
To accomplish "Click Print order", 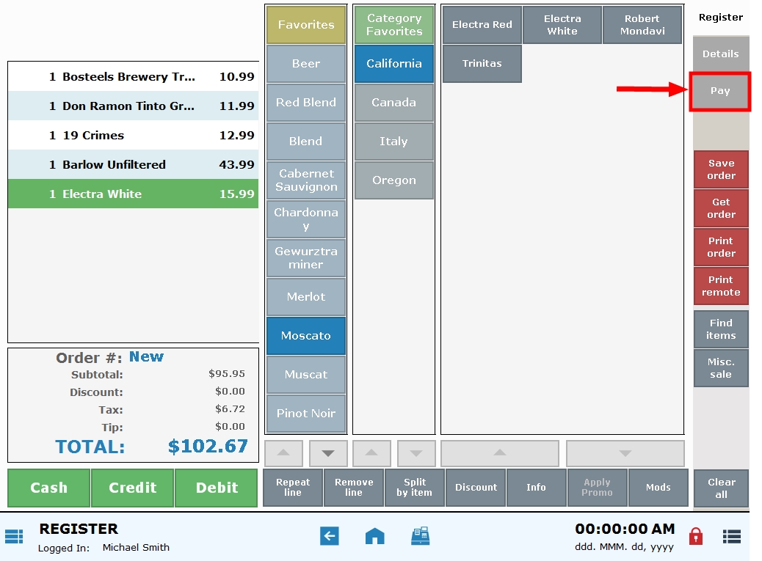I will [x=721, y=247].
